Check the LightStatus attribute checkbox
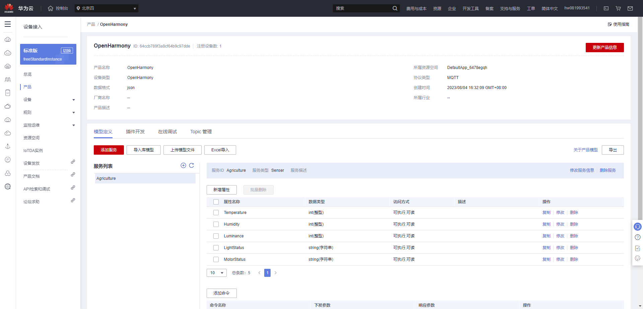The image size is (643, 309). pos(216,248)
